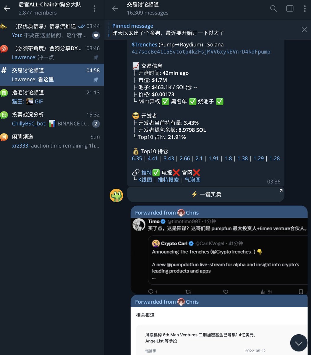Viewport: 311px width, 355px height.
Task: Search messages with the magnifier icon
Action: click(273, 8)
